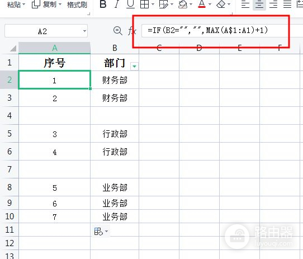The image size is (303, 259).
Task: Open Paste (粘贴) dropdown arrow
Action: click(x=24, y=4)
